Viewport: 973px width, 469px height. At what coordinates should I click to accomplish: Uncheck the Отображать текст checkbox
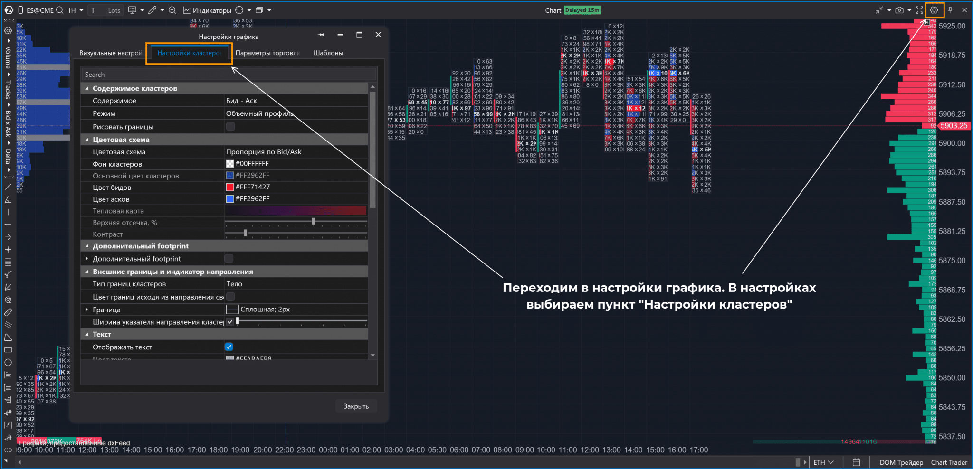tap(229, 347)
